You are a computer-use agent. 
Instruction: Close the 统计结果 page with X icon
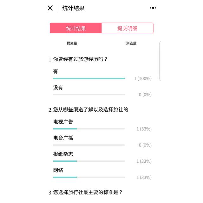(50, 8)
